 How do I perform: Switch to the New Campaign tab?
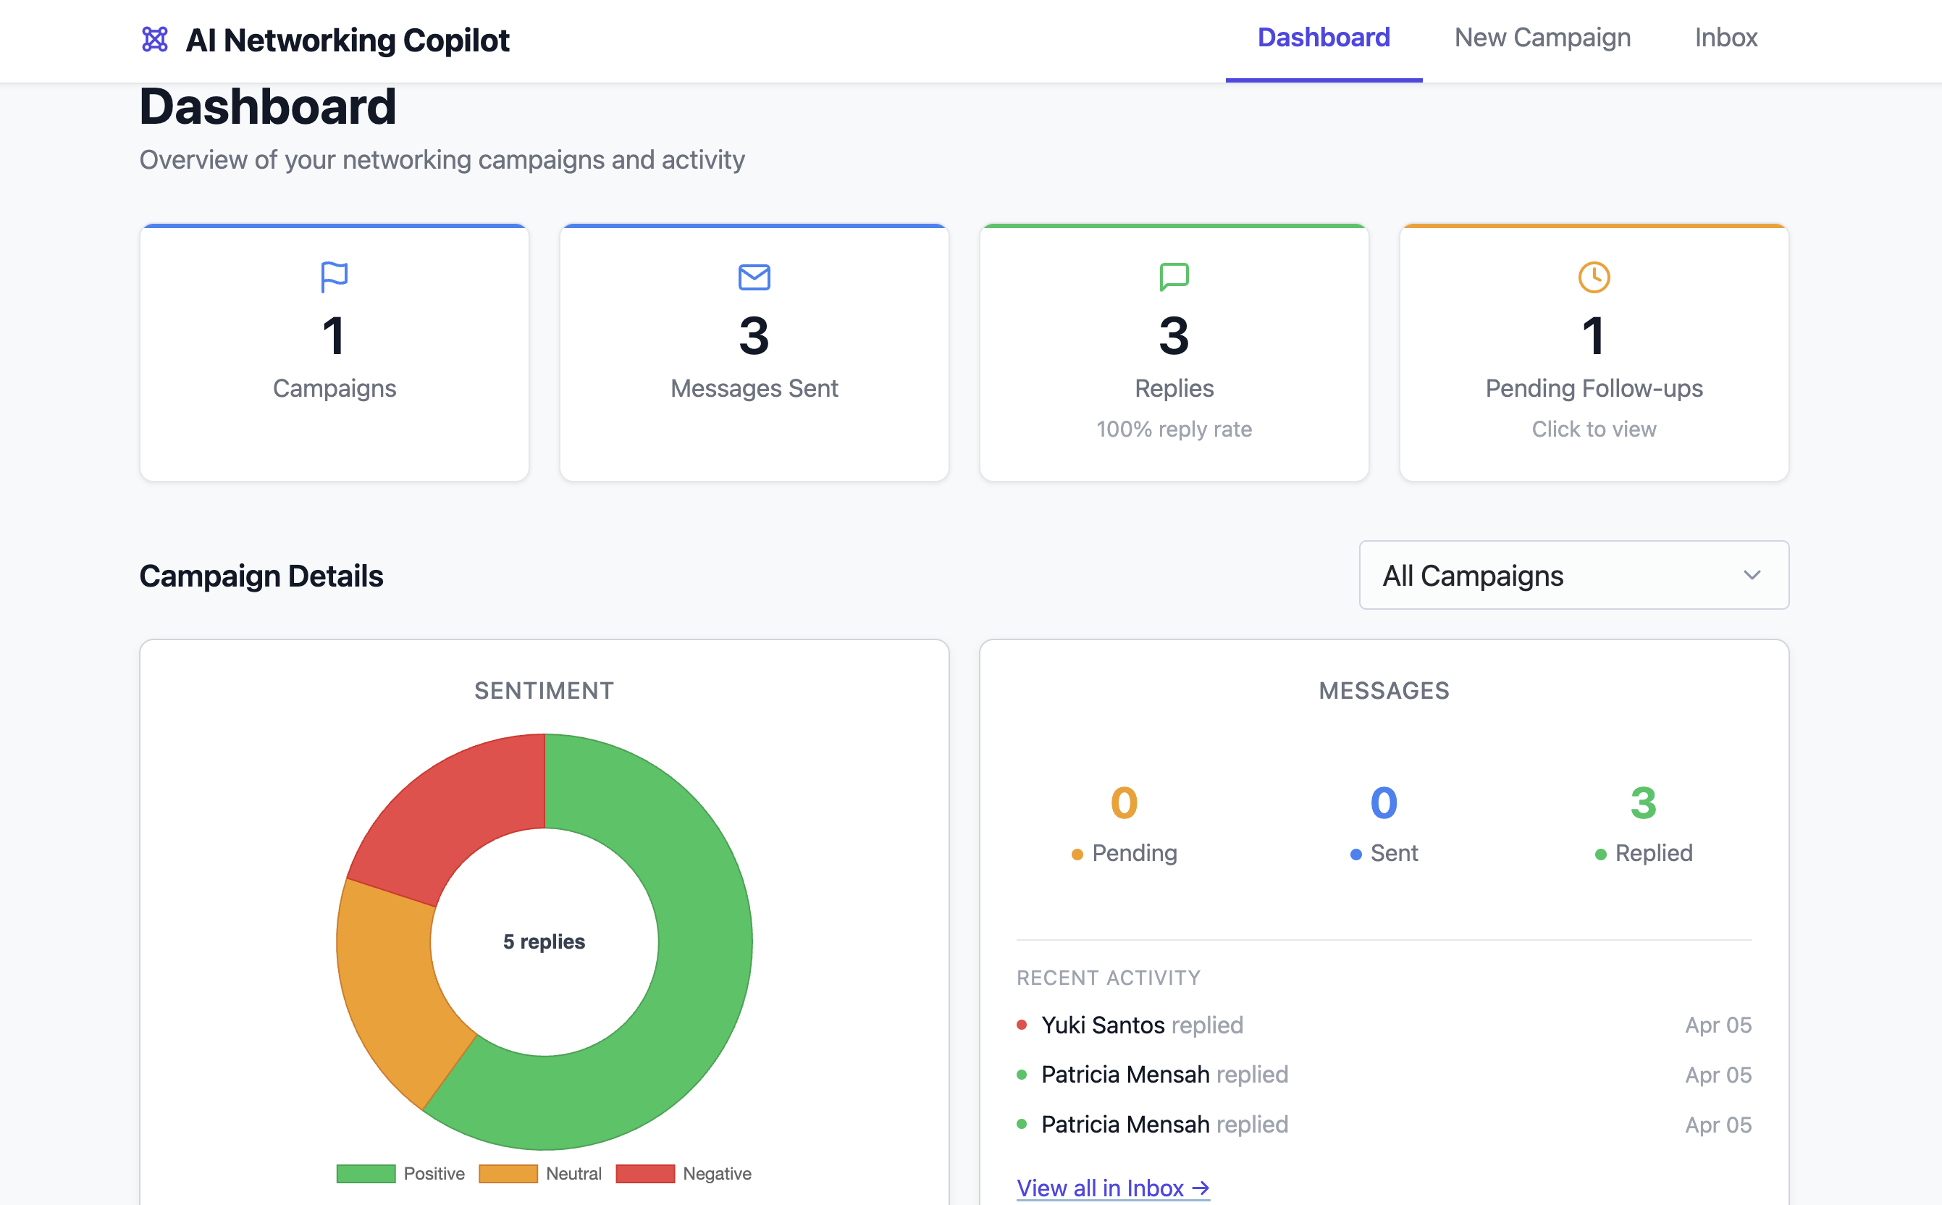(1542, 38)
